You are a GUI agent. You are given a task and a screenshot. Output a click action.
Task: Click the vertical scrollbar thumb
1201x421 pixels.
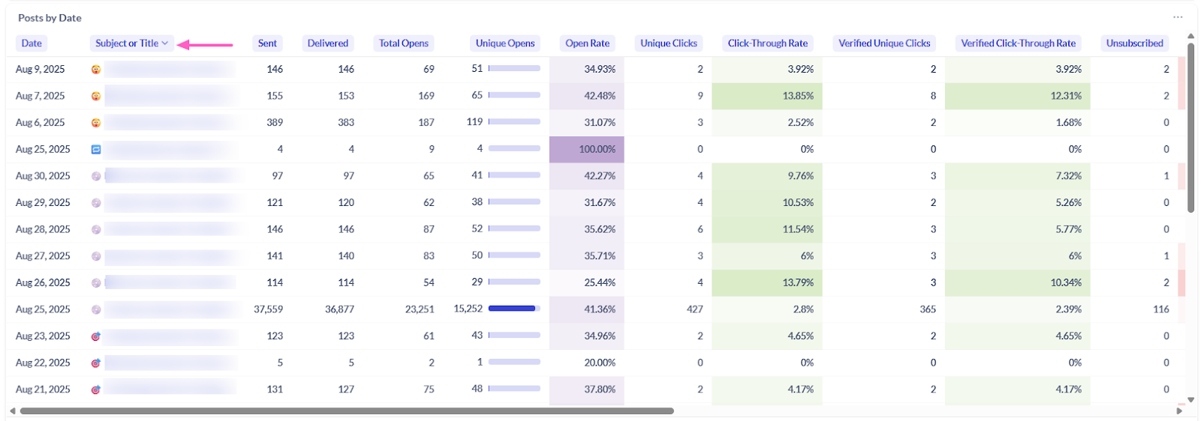pyautogui.click(x=1190, y=127)
